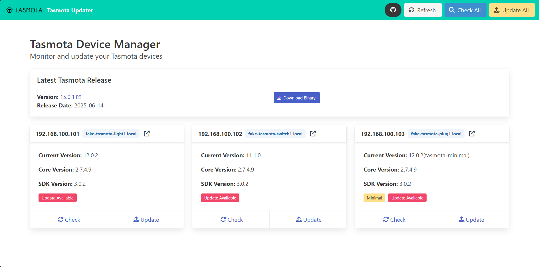The image size is (539, 267).
Task: Download the latest Tasmota binary
Action: (297, 98)
